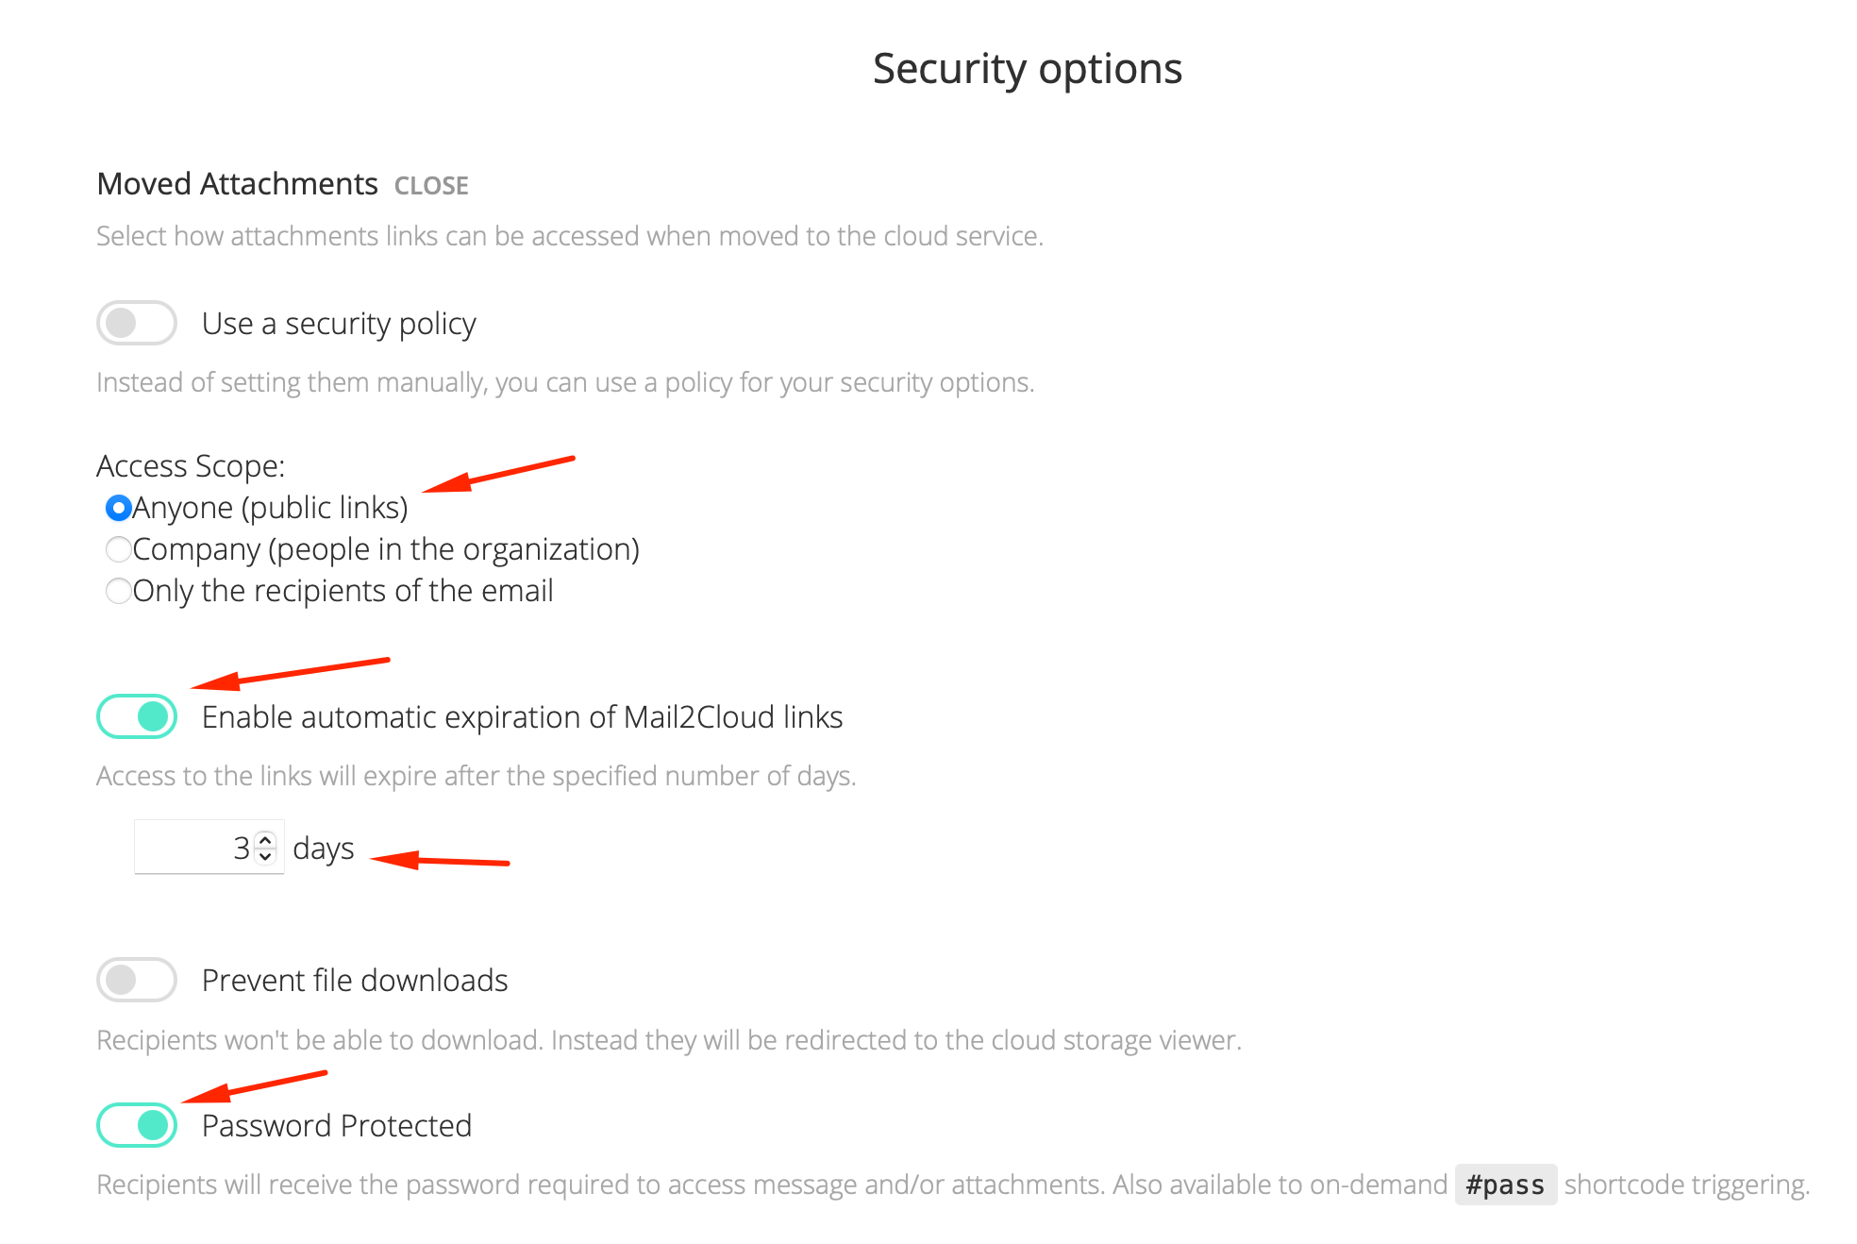Click 'Enable automatic expiration of Mail2Cloud links' label

pyautogui.click(x=523, y=717)
